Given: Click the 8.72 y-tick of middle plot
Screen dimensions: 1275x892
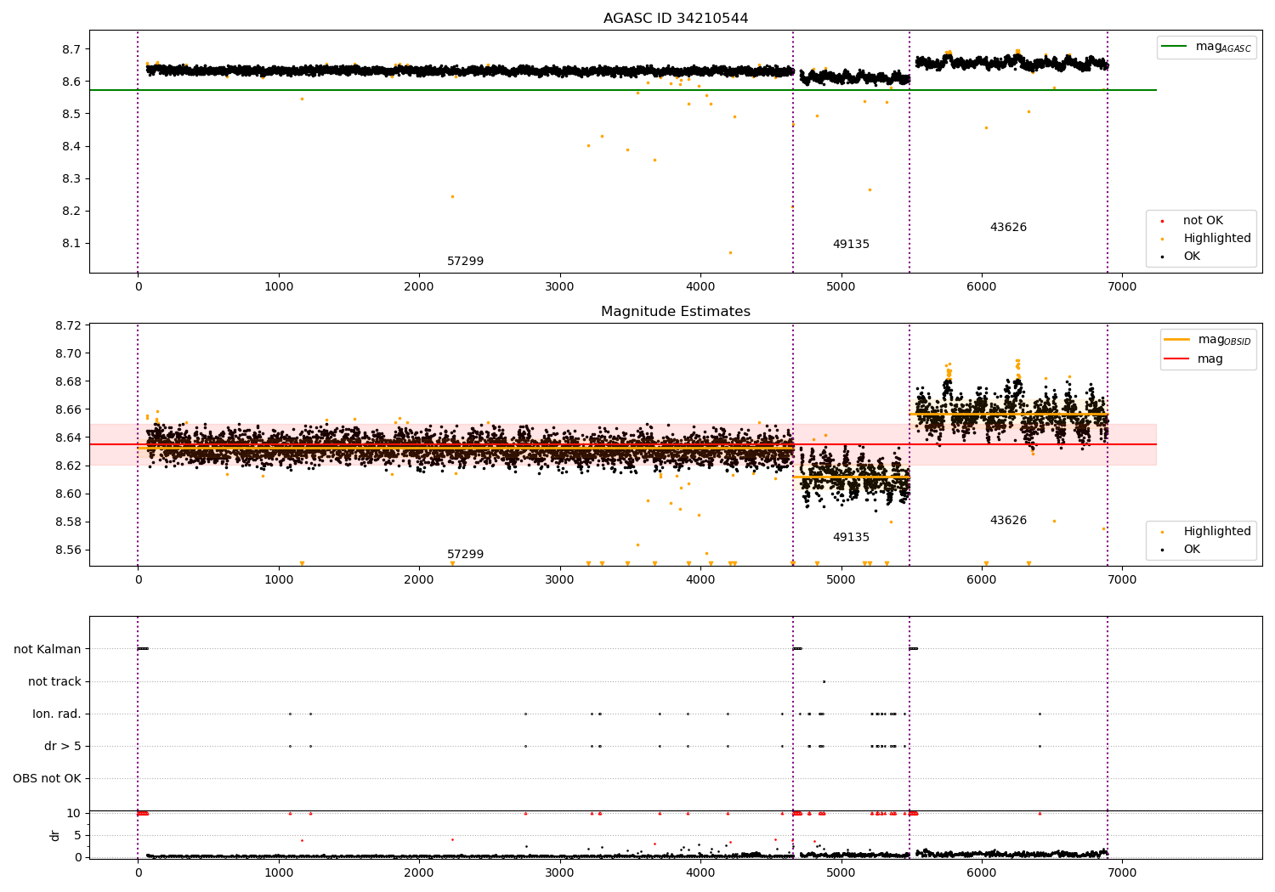Looking at the screenshot, I should coord(67,326).
